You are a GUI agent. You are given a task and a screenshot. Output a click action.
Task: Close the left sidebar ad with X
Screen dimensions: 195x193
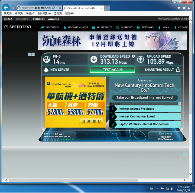[x=33, y=54]
